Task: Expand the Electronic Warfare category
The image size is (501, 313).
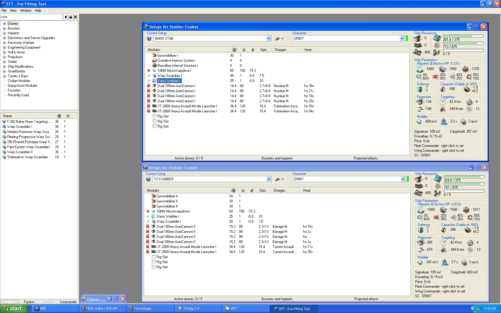Action: click(4, 43)
